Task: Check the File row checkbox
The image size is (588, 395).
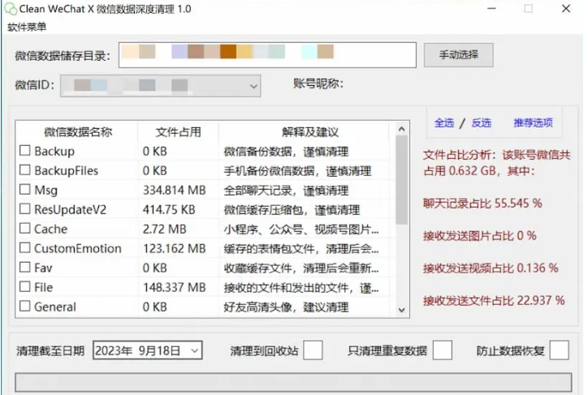Action: (x=24, y=287)
